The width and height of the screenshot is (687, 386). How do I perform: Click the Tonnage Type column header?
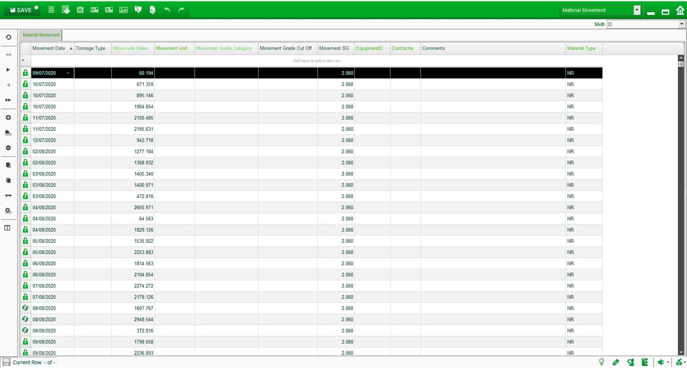point(93,48)
